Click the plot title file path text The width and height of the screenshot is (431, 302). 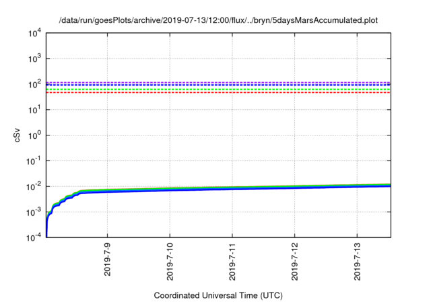218,20
